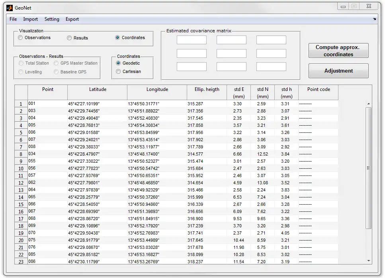Click the top-right covariance matrix field
385x278 pixels.
[x=271, y=40]
